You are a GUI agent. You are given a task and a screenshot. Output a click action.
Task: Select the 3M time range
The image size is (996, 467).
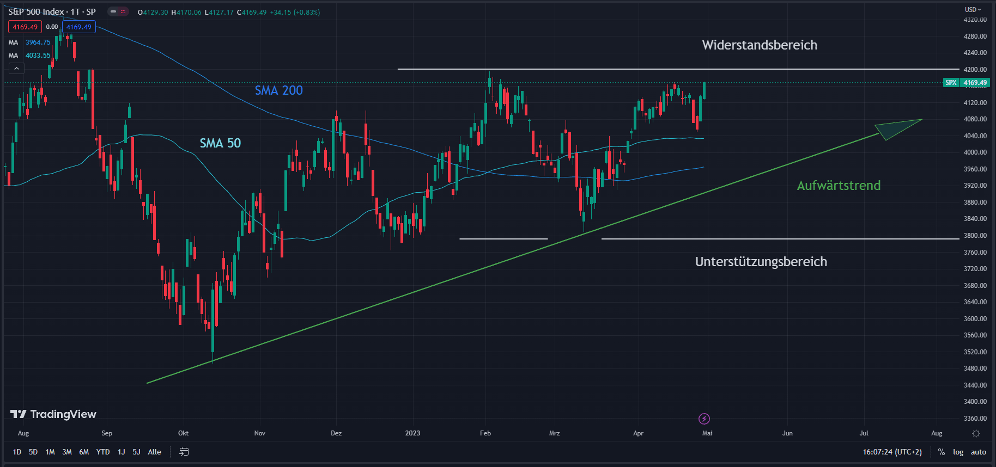point(67,452)
